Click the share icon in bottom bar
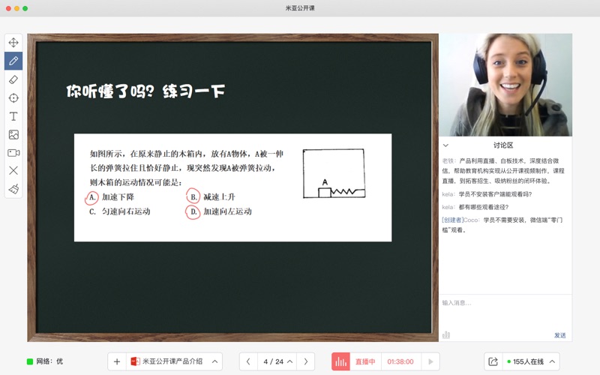Viewport: 600px width, 375px height. point(493,361)
